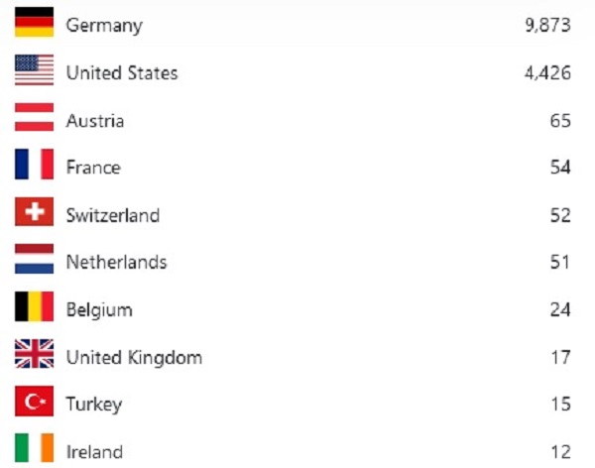Click the Germany flag icon
The width and height of the screenshot is (595, 468).
coord(34,22)
